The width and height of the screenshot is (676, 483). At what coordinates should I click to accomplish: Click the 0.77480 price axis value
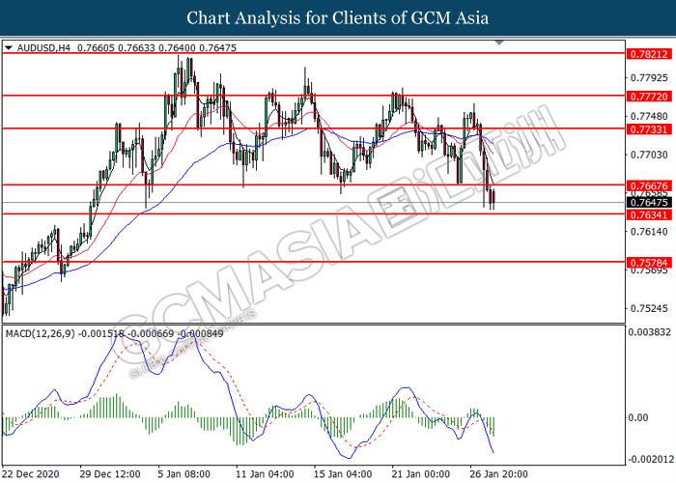[649, 116]
